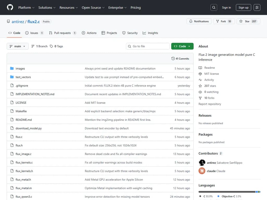267x200 pixels.
Task: Star the flux2.c repository
Action: (245, 21)
